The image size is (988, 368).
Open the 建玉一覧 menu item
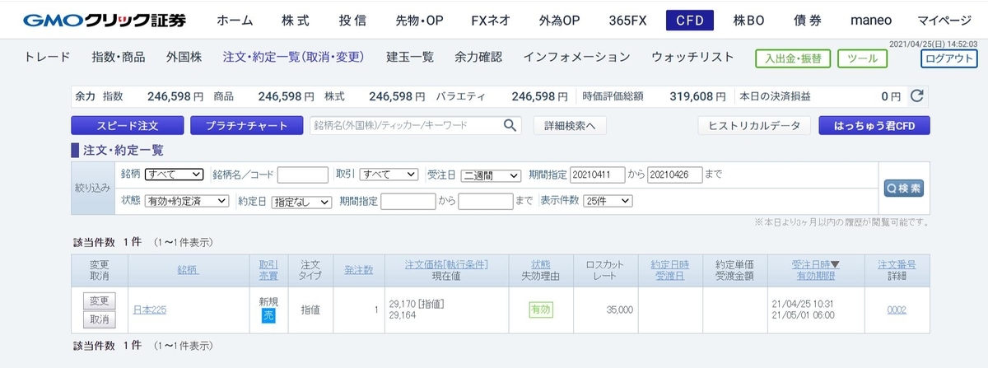[410, 57]
